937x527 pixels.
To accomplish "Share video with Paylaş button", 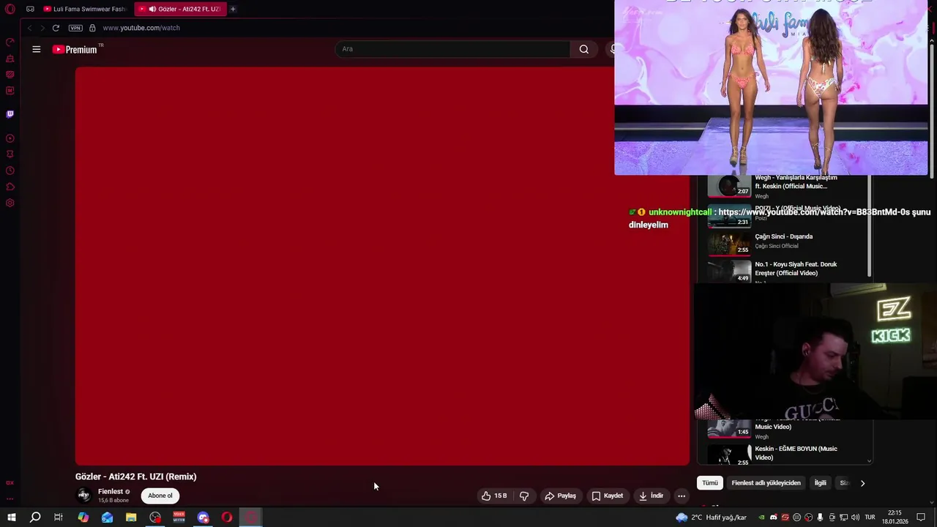I will tap(560, 496).
